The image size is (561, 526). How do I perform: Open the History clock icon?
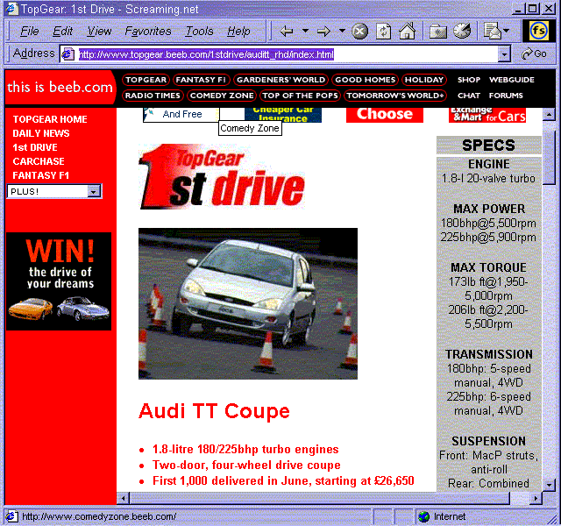[462, 32]
